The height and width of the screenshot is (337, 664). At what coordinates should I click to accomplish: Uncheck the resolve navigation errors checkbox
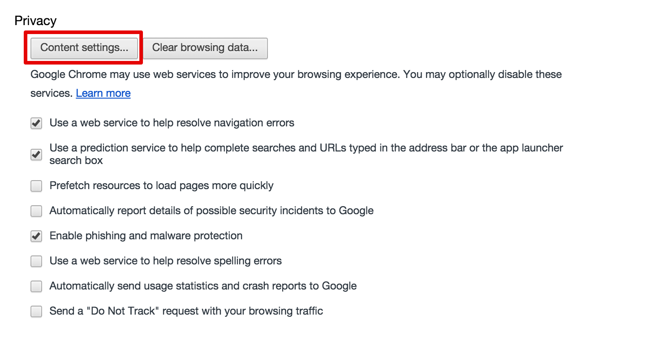tap(36, 123)
